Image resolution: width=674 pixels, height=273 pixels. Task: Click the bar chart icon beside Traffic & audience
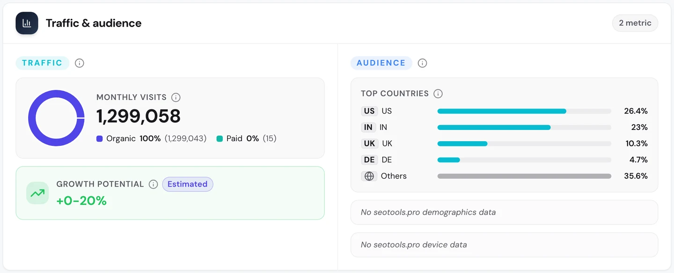[27, 23]
